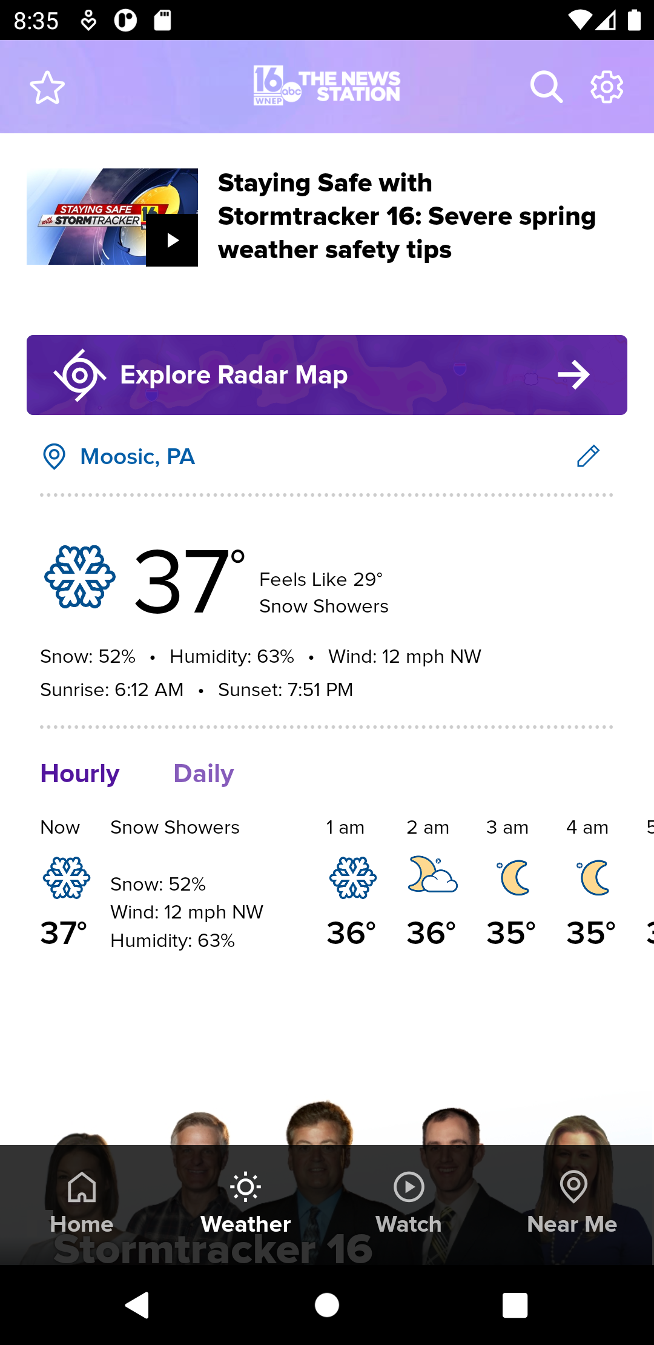Switch to the Daily forecast tab

point(203,774)
